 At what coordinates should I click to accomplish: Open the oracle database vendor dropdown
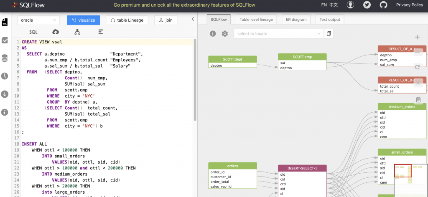[38, 20]
